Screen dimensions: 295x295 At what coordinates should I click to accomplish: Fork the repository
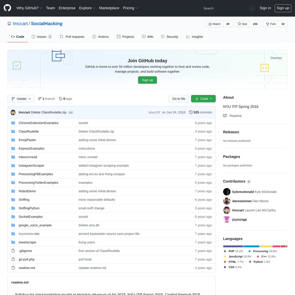tap(271, 24)
